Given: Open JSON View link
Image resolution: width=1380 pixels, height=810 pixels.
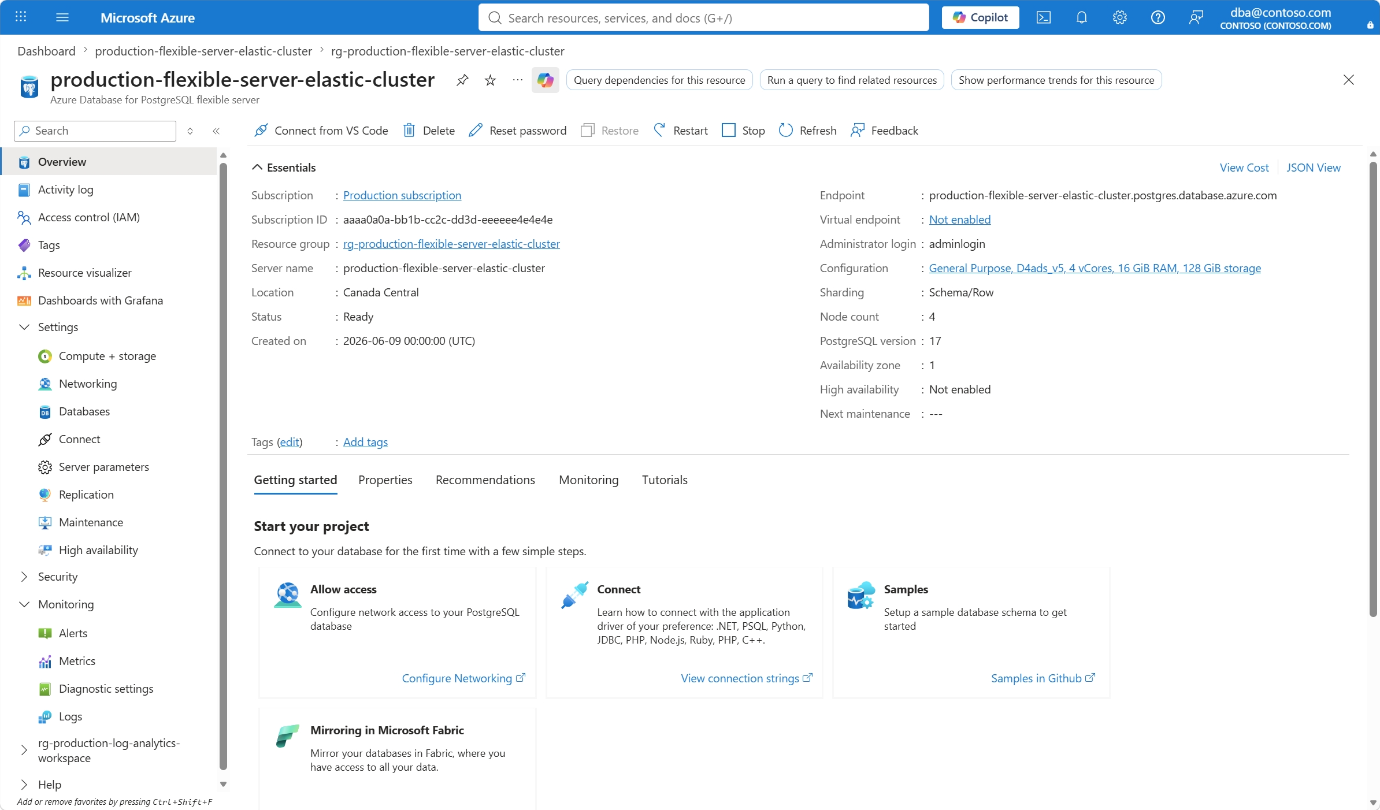Looking at the screenshot, I should coord(1314,168).
